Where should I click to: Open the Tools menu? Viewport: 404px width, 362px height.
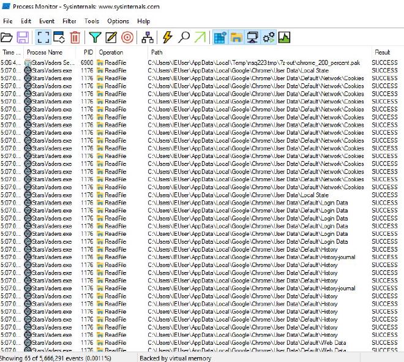[x=92, y=21]
